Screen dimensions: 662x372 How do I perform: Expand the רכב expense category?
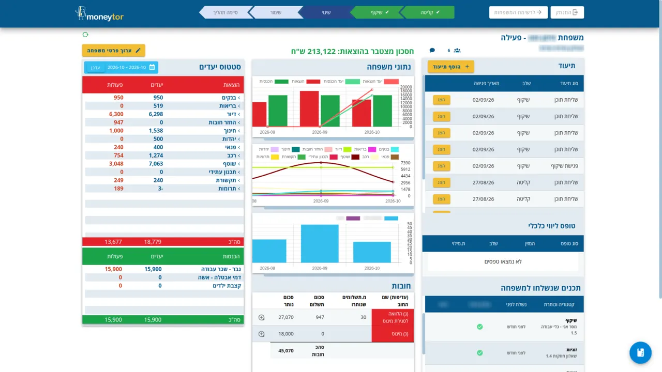[233, 156]
